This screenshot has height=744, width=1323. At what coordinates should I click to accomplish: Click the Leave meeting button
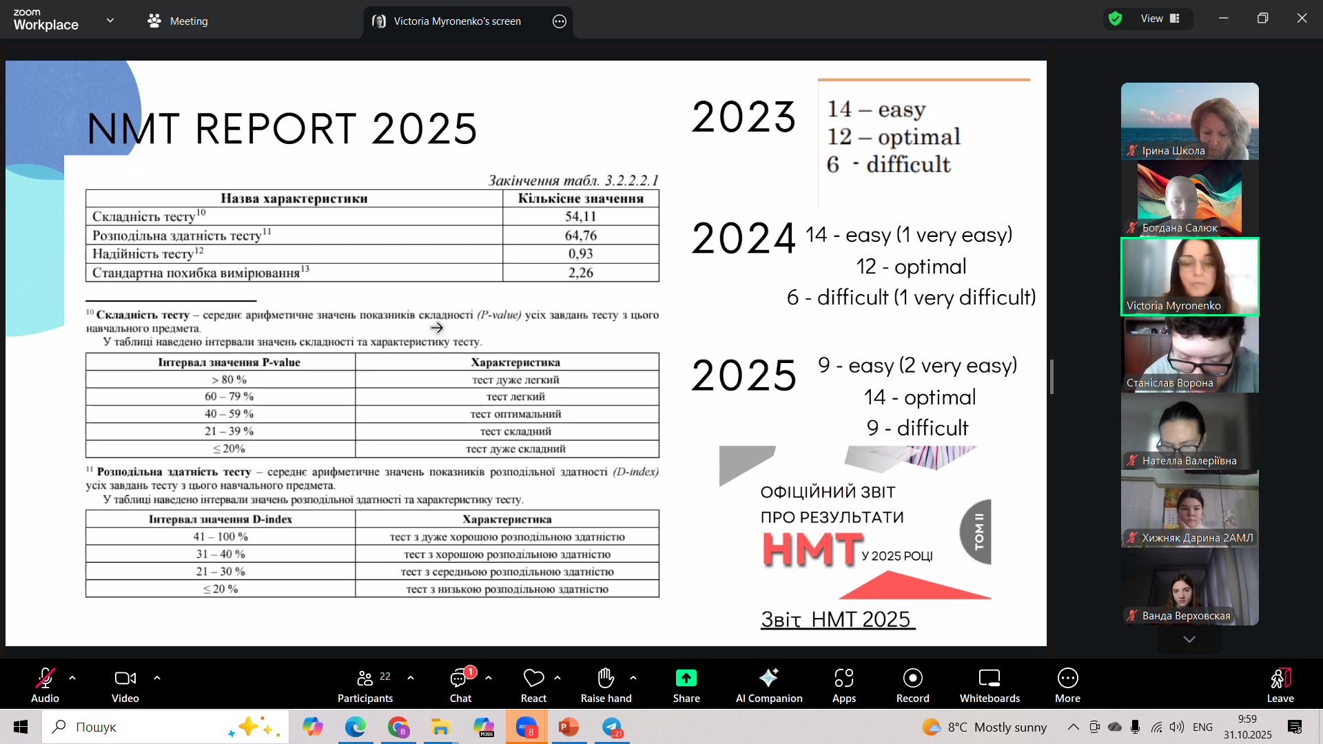tap(1280, 679)
